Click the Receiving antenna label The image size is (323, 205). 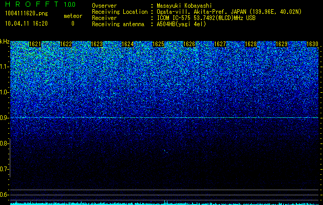(118, 24)
